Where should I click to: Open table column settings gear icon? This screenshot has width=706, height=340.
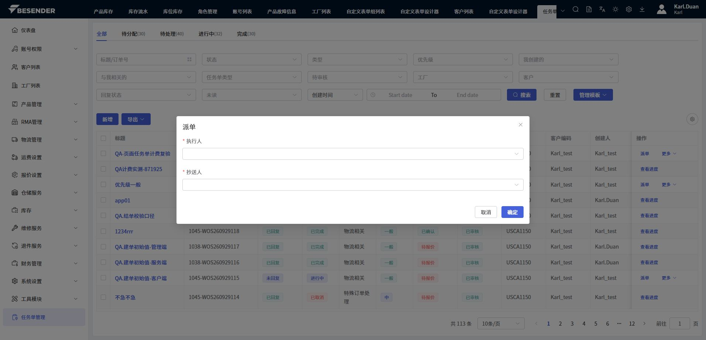click(x=692, y=119)
